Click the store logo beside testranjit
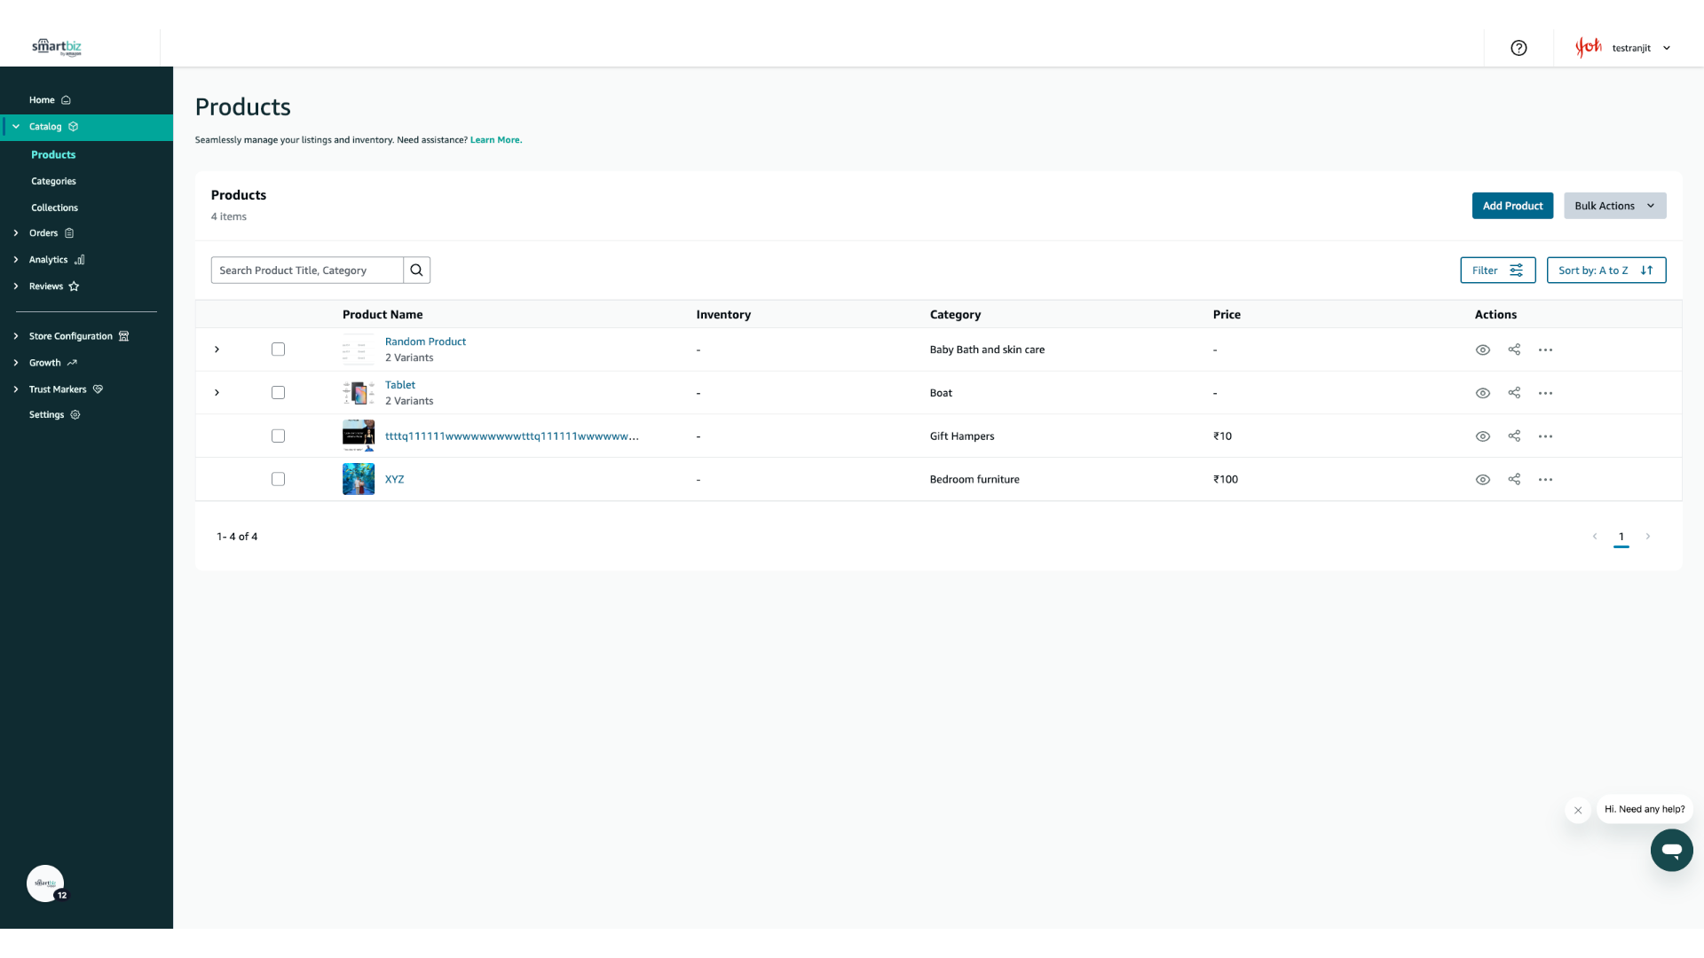Image resolution: width=1704 pixels, height=958 pixels. coord(1588,47)
